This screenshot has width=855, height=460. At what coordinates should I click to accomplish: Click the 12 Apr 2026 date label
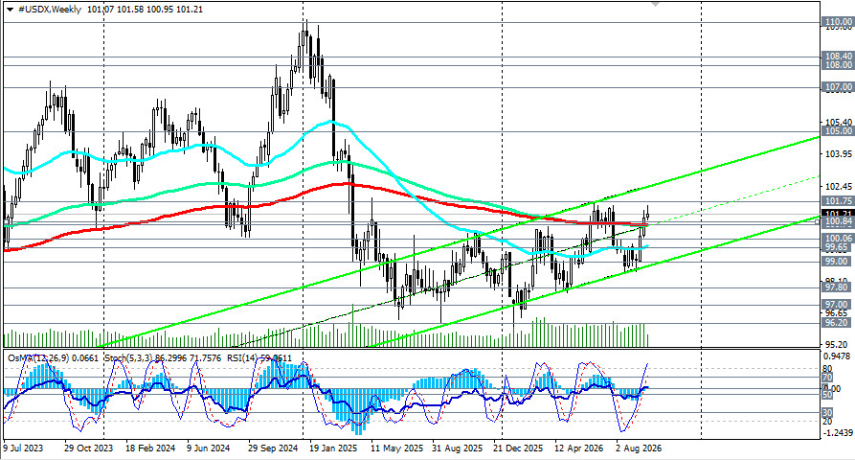[x=579, y=448]
